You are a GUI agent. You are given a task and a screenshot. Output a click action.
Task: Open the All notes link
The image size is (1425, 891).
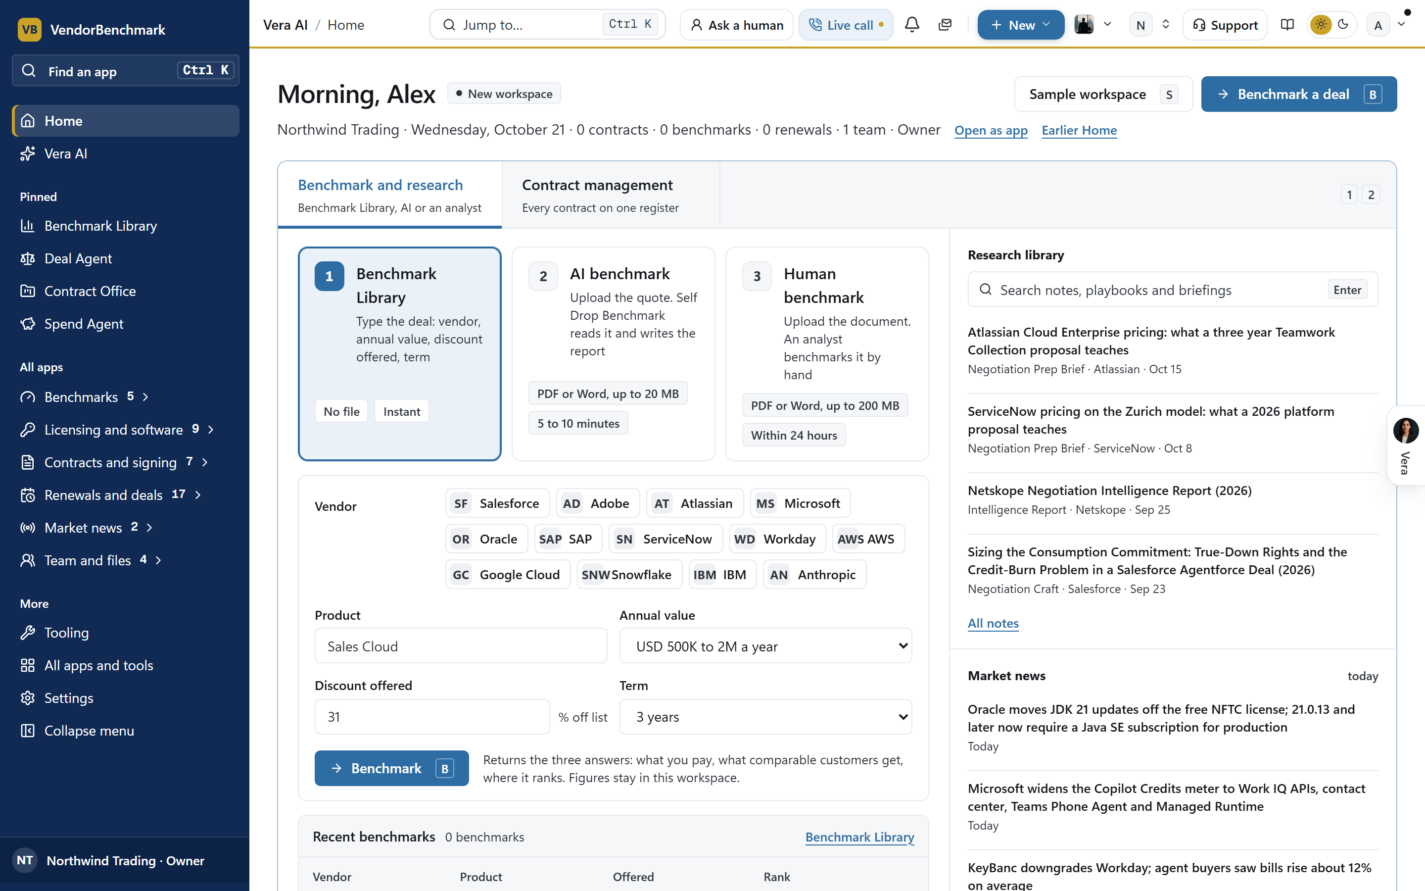coord(993,623)
